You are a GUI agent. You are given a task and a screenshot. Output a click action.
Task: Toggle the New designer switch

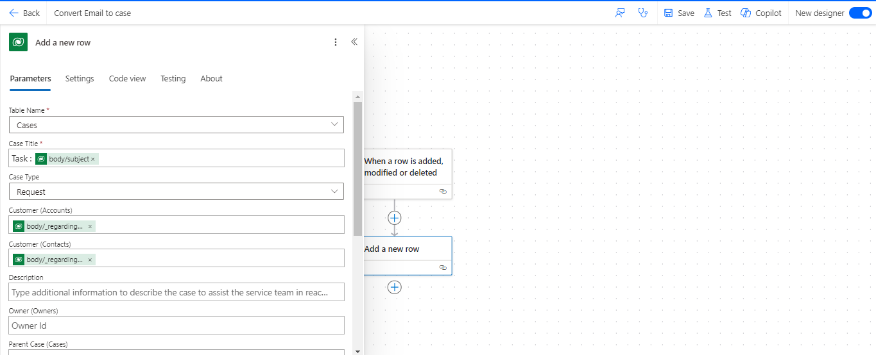(x=860, y=13)
